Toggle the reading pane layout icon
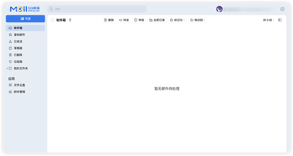The image size is (293, 156). [x=280, y=20]
